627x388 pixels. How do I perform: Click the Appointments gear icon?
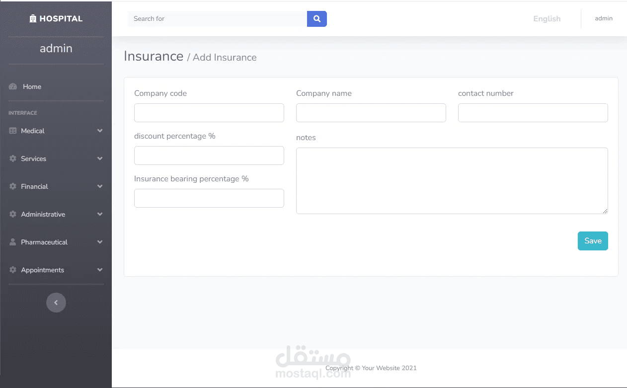13,270
